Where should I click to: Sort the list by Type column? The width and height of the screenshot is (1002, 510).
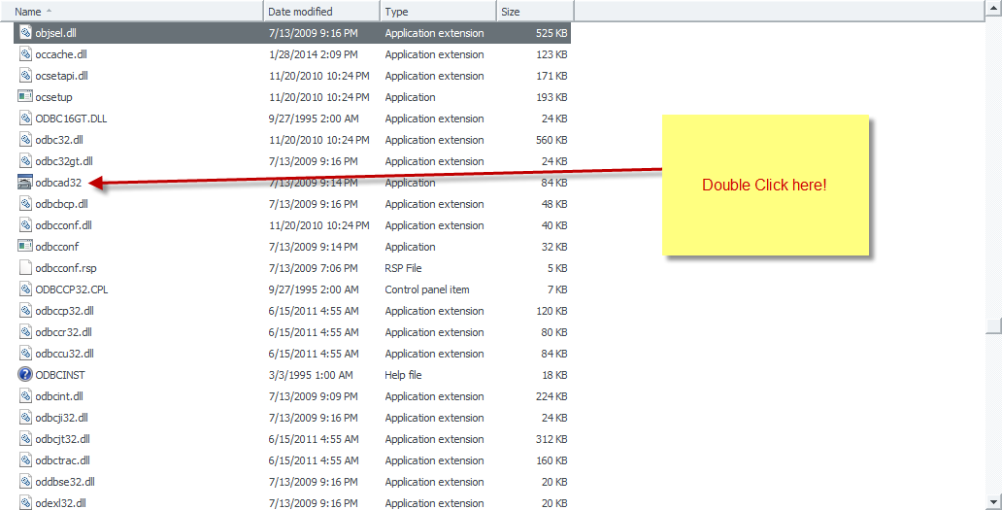click(437, 12)
